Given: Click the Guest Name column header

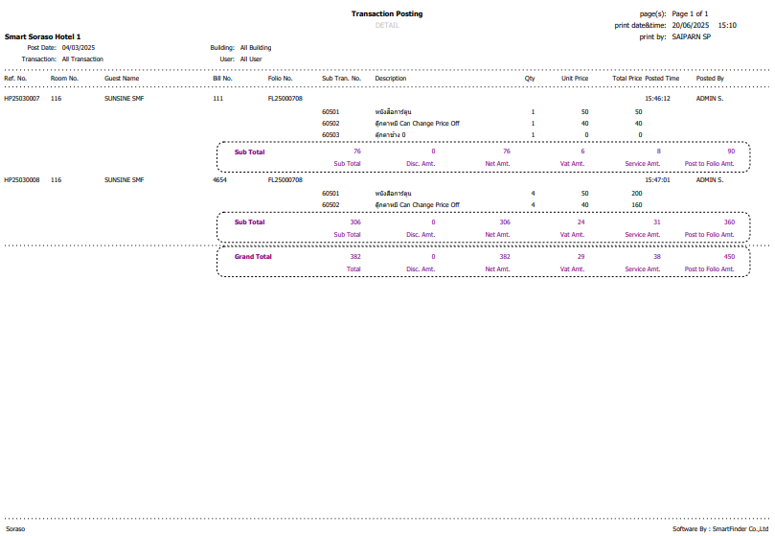Looking at the screenshot, I should [x=122, y=78].
